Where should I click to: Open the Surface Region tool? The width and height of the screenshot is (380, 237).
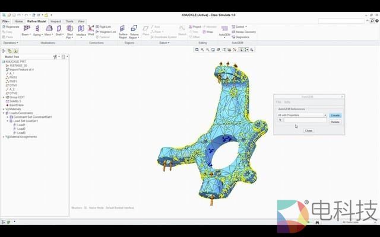(122, 28)
